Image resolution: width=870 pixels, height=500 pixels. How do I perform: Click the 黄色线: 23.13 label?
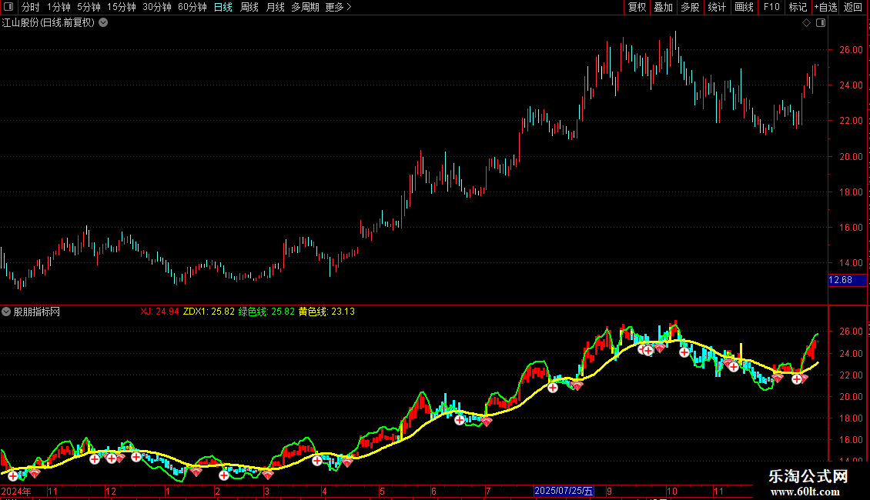tap(326, 312)
